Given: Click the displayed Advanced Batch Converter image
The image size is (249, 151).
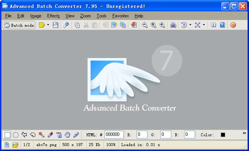Looking at the screenshot, I should point(124,80).
